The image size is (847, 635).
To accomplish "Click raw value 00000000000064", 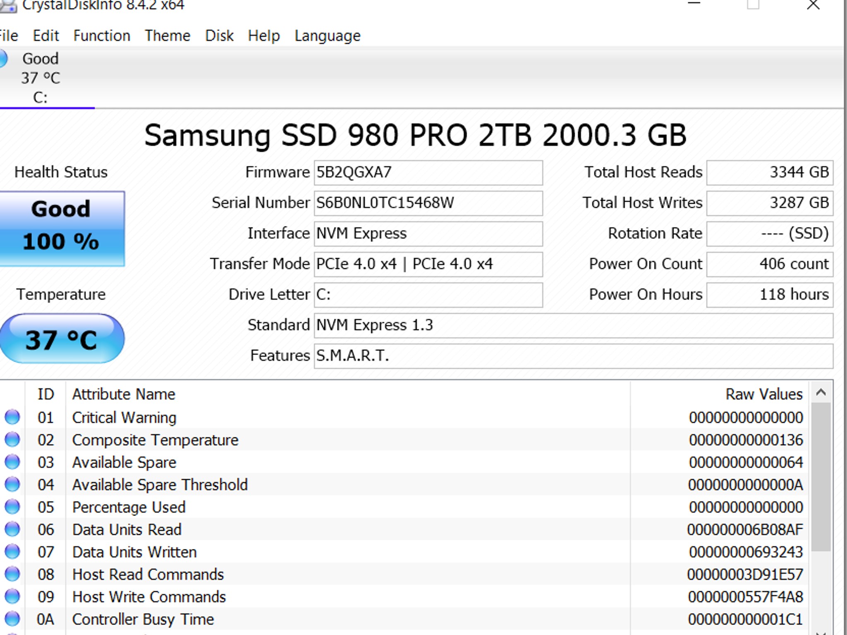I will pyautogui.click(x=746, y=462).
